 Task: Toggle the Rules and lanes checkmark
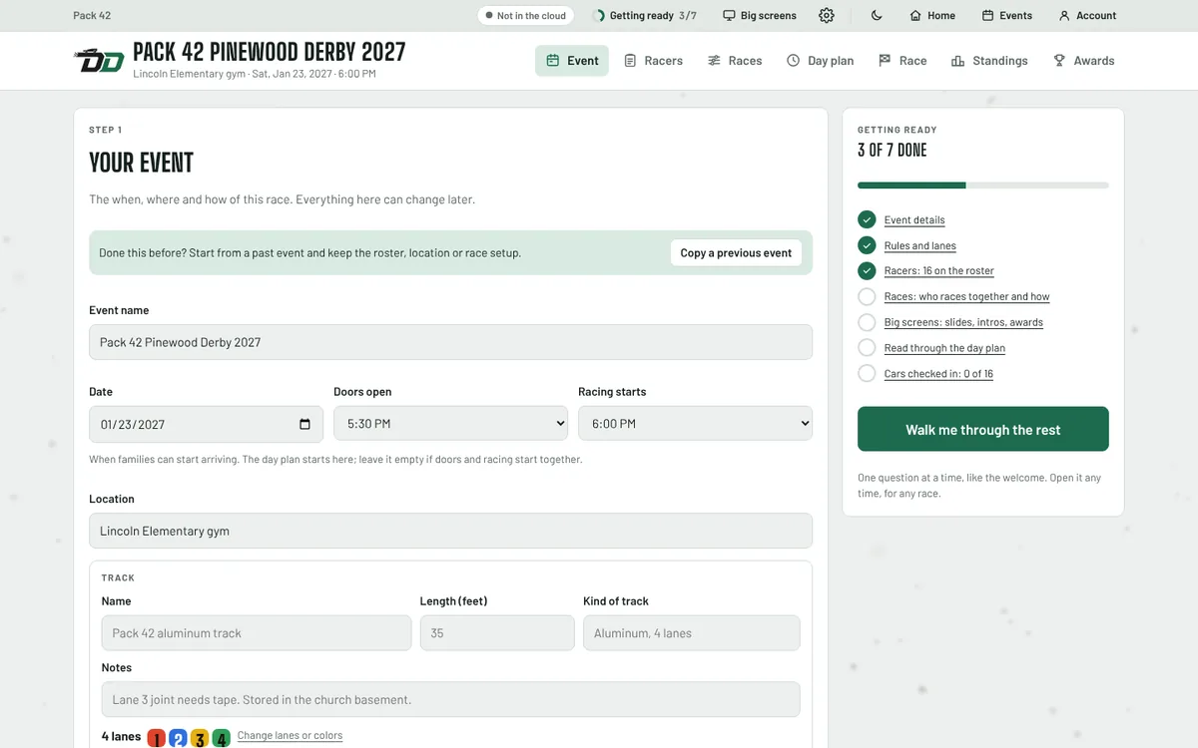coord(867,245)
